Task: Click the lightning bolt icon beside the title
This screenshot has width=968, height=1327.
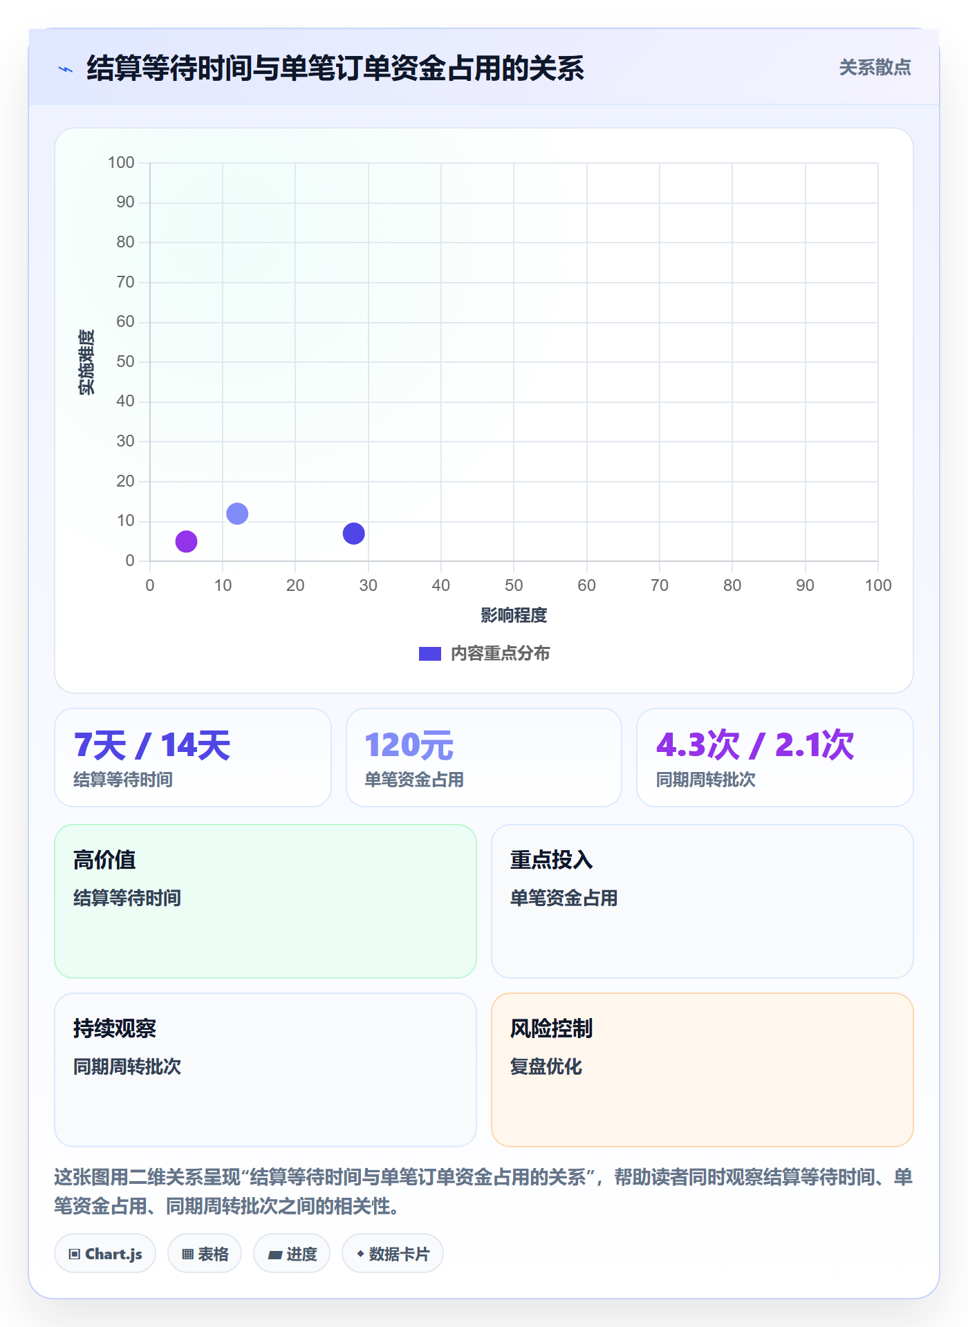Action: coord(66,69)
